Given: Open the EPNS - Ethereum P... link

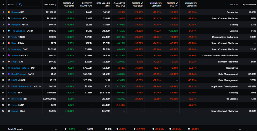Looking at the screenshot, I should tap(22, 86).
